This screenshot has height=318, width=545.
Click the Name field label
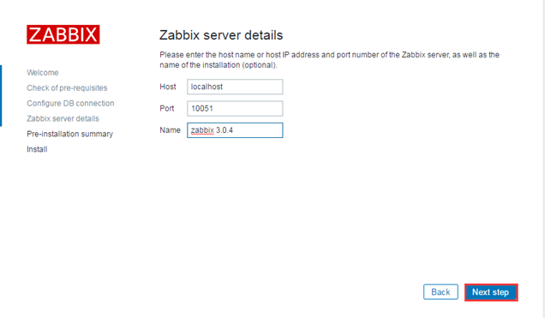pos(170,130)
